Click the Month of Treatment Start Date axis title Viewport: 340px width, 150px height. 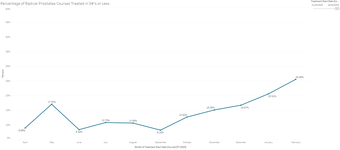click(x=160, y=147)
